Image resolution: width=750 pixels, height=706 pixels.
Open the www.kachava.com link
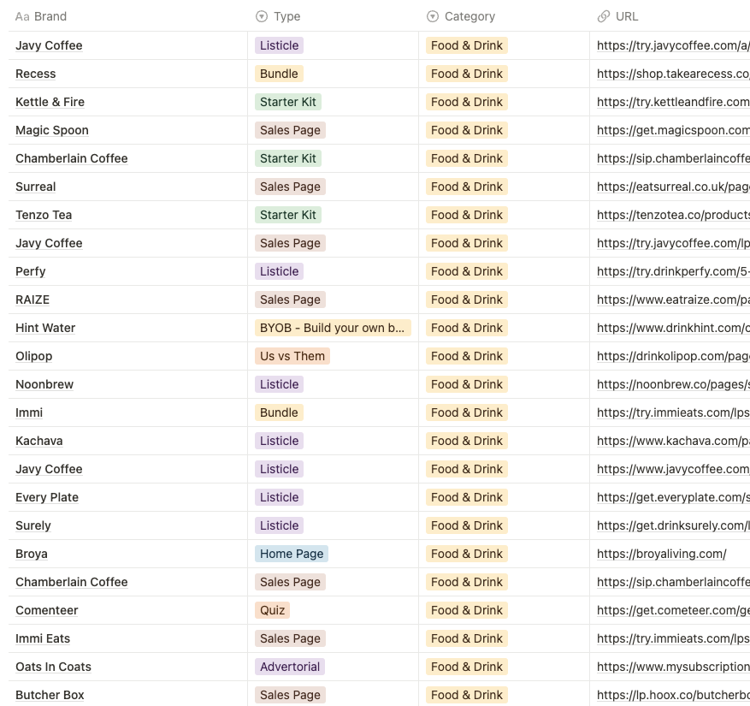pyautogui.click(x=673, y=441)
